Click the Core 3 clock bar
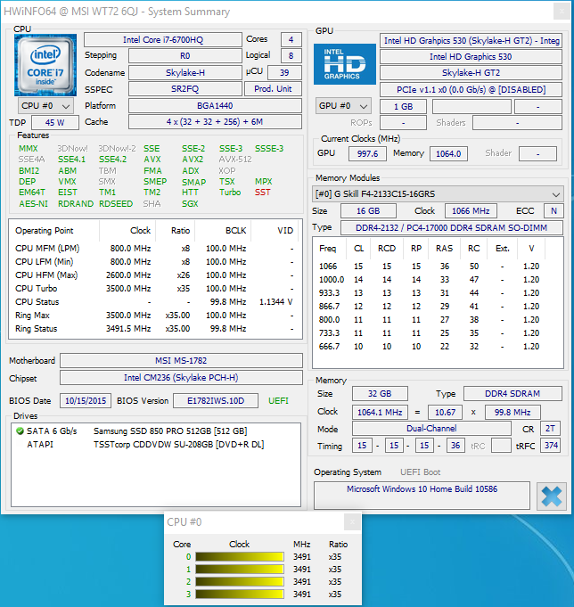Image resolution: width=574 pixels, height=607 pixels. [x=240, y=594]
